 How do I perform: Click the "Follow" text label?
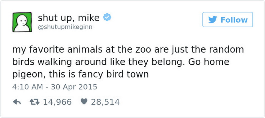234,20
